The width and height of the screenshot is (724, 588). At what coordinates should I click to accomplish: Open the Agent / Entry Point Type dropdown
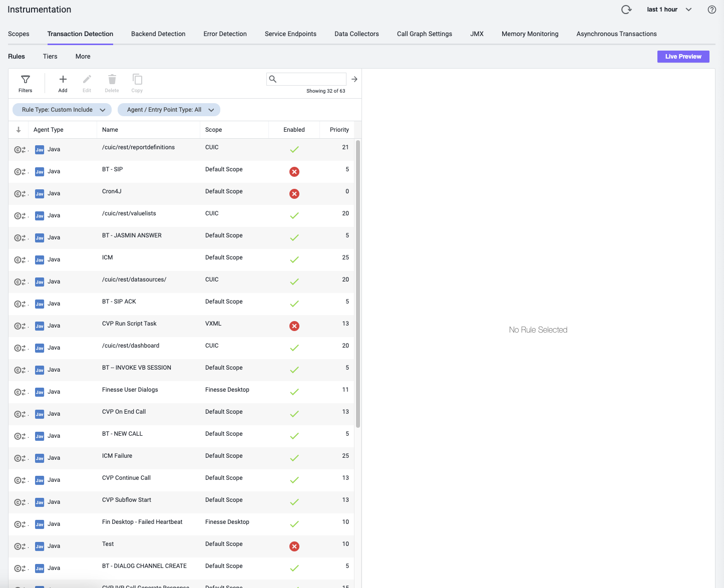coord(169,110)
